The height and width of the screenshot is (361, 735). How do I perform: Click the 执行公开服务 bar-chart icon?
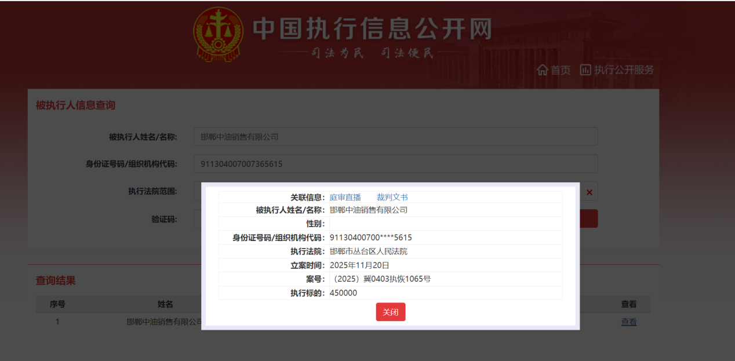coord(584,70)
